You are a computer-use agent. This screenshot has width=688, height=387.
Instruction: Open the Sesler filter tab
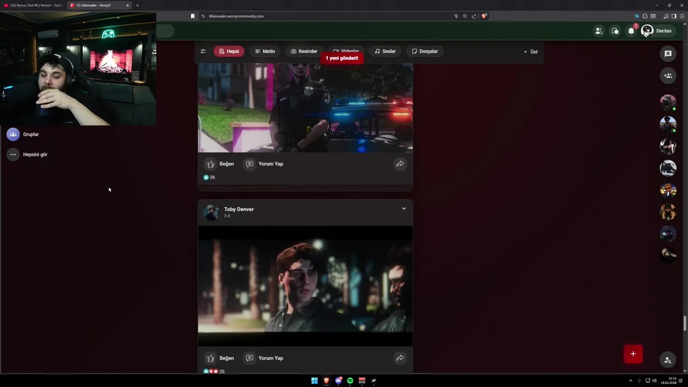coord(385,51)
